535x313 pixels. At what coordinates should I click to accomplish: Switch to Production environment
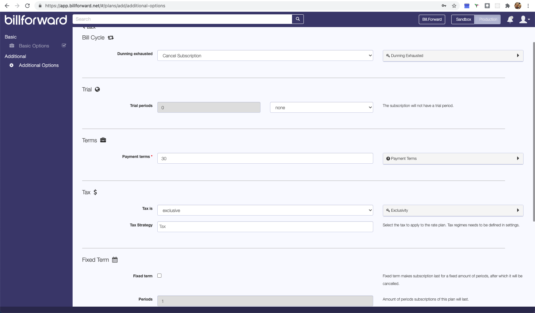tap(488, 19)
